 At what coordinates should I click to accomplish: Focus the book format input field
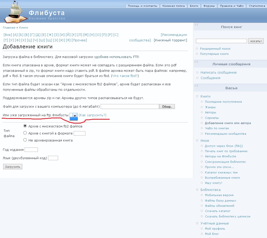coord(79,133)
